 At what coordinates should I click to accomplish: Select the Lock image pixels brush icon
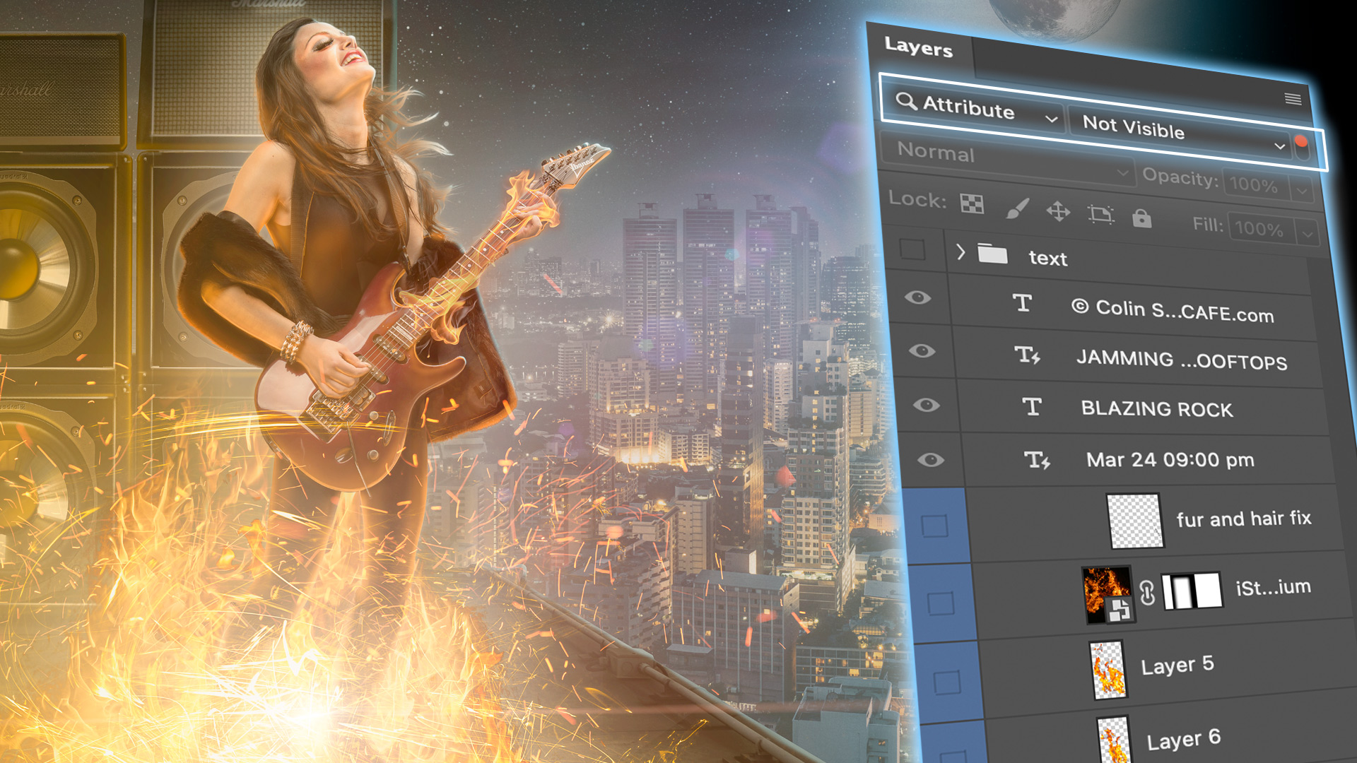pyautogui.click(x=1018, y=210)
